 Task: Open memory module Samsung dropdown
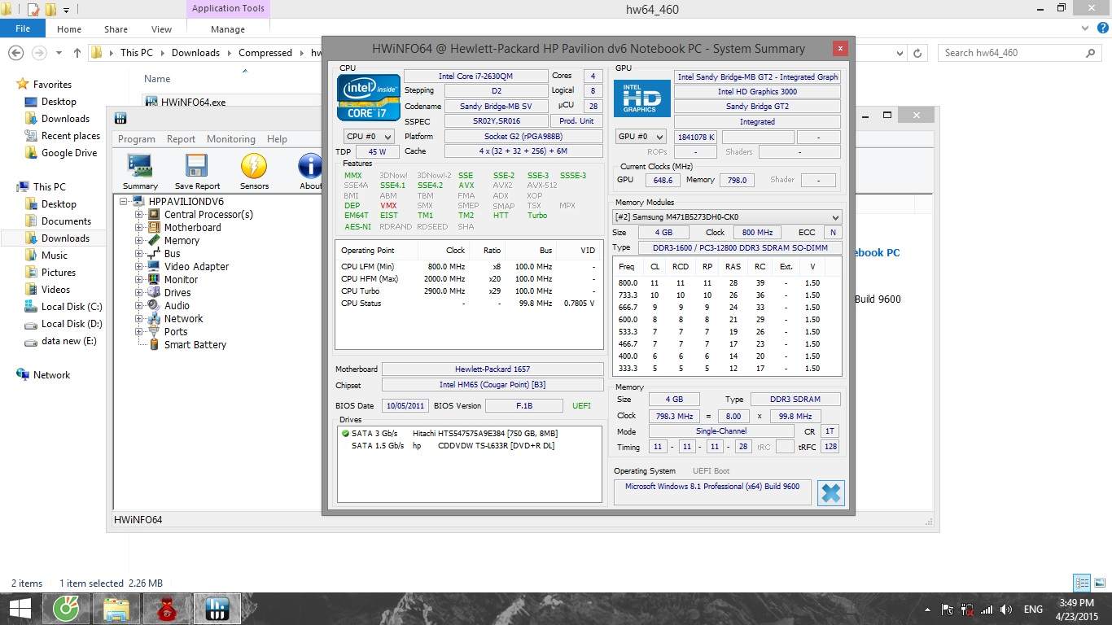click(727, 217)
